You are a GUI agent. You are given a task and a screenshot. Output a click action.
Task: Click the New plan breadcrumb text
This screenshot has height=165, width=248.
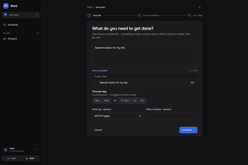100,7
